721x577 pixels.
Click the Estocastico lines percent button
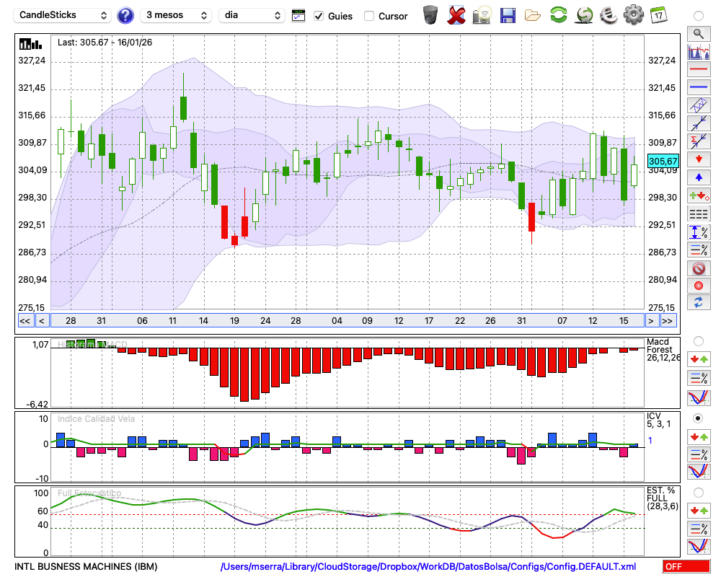[x=699, y=528]
